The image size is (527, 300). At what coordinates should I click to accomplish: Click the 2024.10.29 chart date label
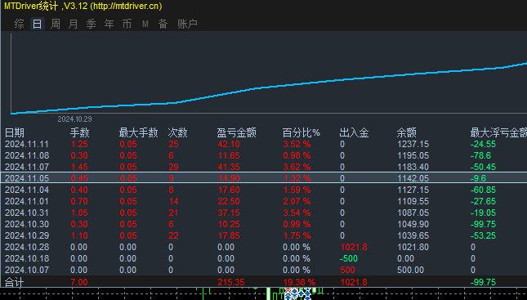click(74, 119)
